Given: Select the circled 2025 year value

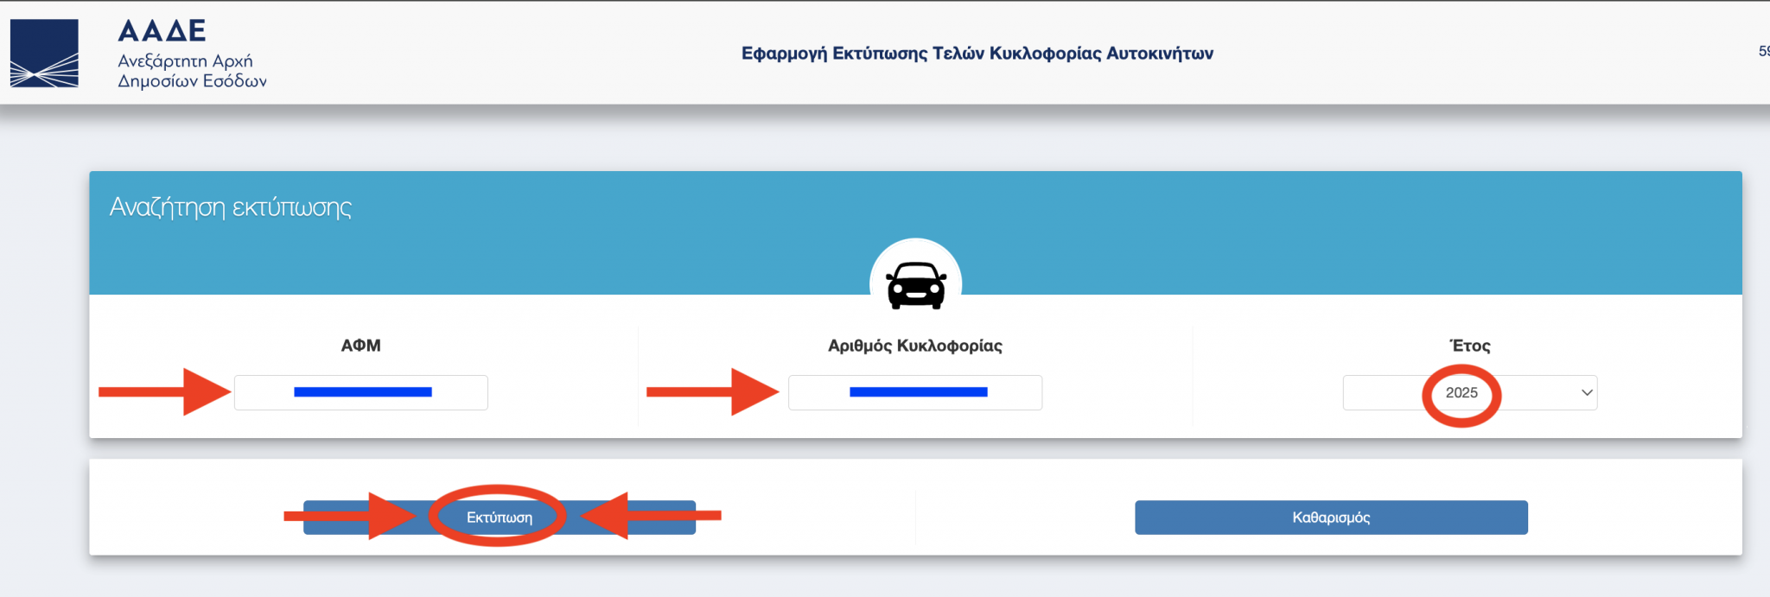Looking at the screenshot, I should 1461,392.
